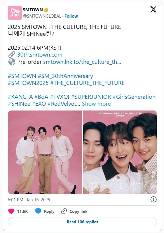Click the #GirlsGeneration hashtag
This screenshot has width=164, height=233.
pyautogui.click(x=134, y=97)
